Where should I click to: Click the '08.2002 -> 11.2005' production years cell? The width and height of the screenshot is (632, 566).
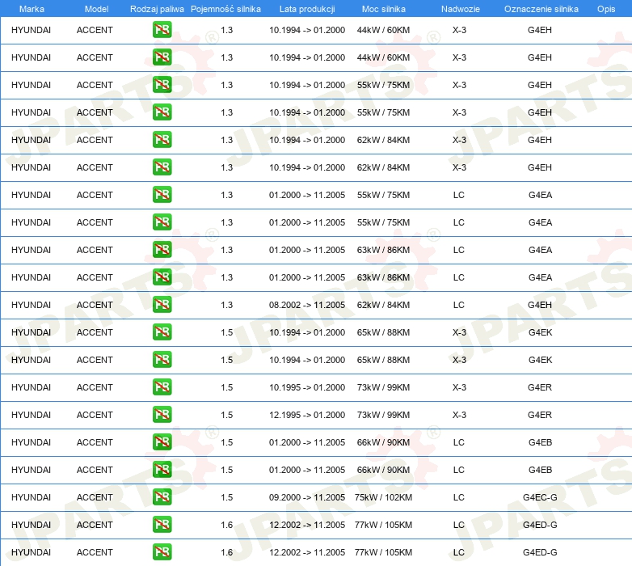click(307, 305)
